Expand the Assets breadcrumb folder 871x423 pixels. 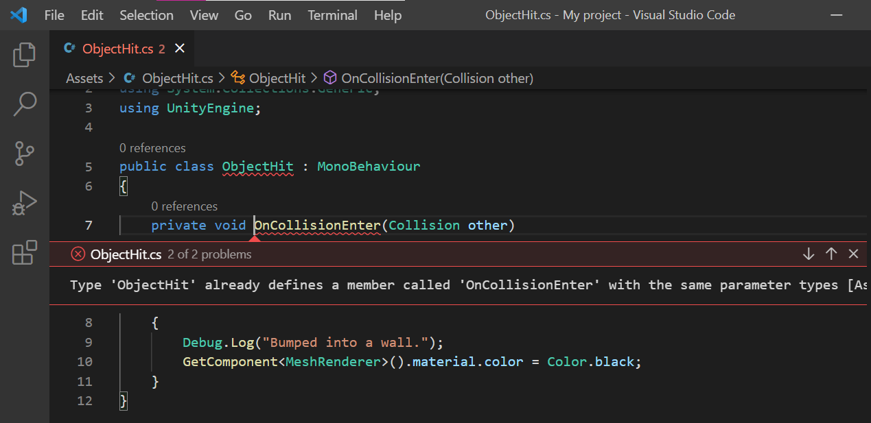[84, 78]
